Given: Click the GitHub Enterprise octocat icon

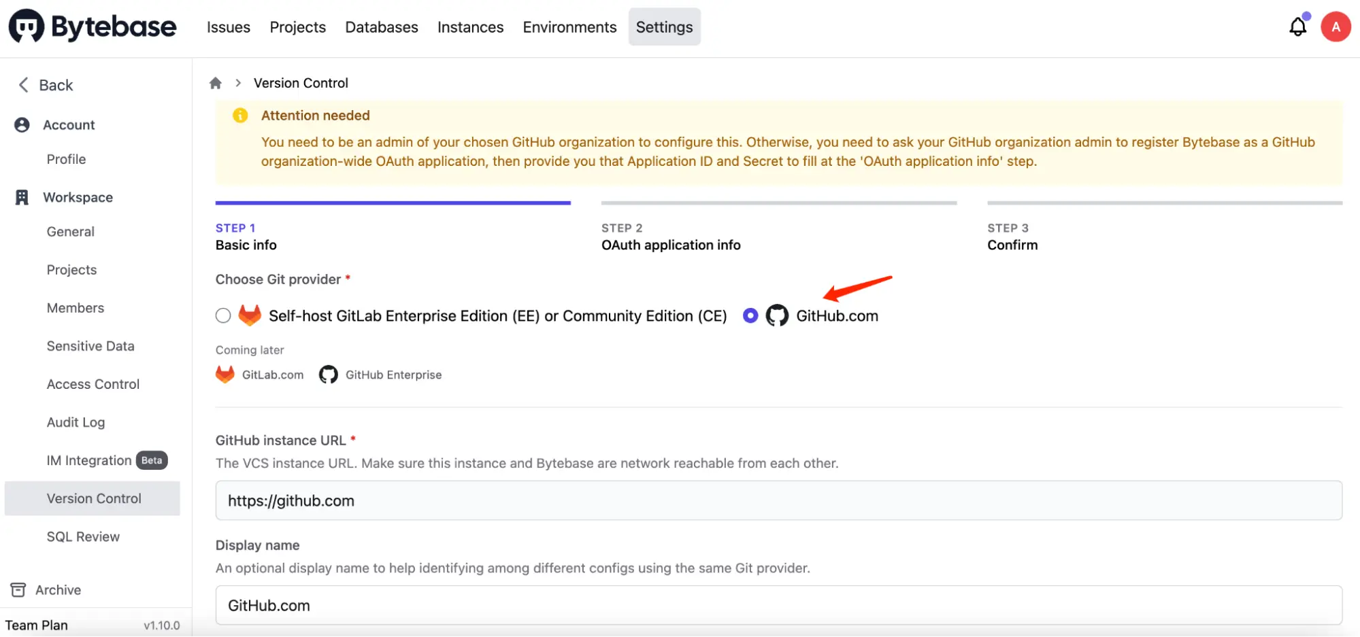Looking at the screenshot, I should pyautogui.click(x=327, y=374).
